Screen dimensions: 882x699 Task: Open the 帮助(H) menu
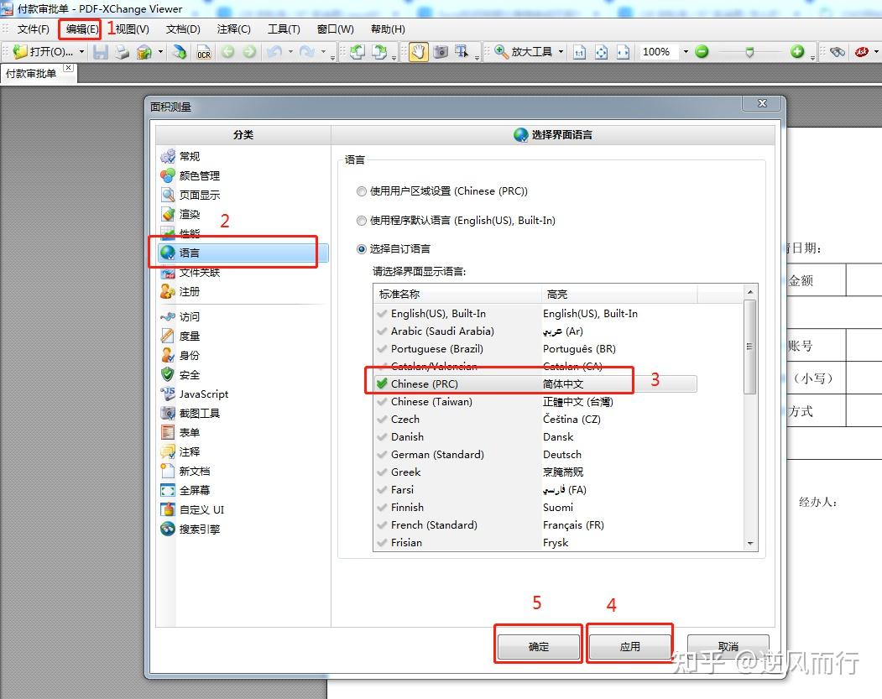(388, 29)
